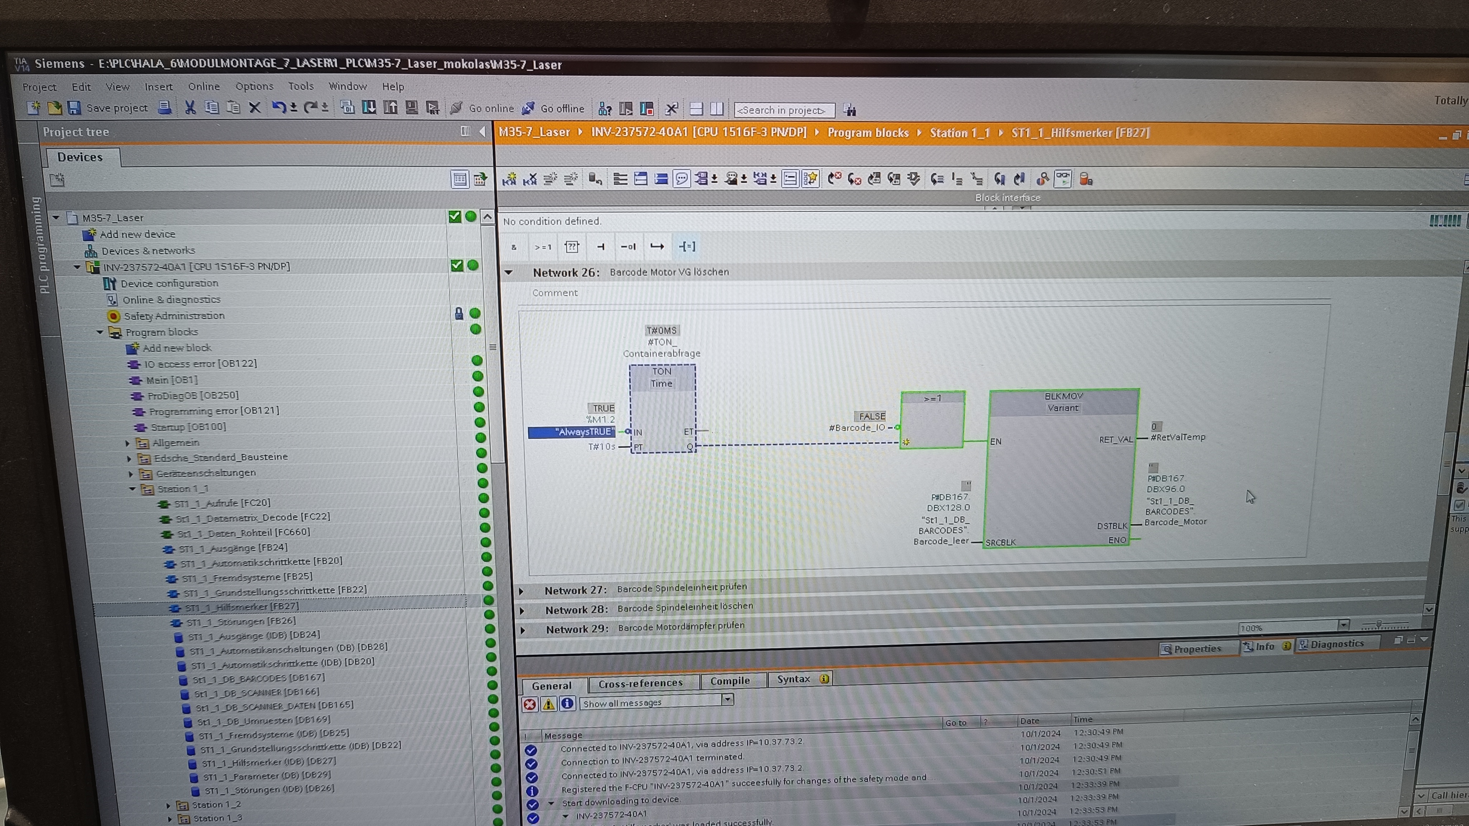Open the Project menu

tap(39, 87)
